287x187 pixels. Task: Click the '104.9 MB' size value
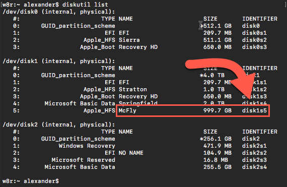click(218, 153)
